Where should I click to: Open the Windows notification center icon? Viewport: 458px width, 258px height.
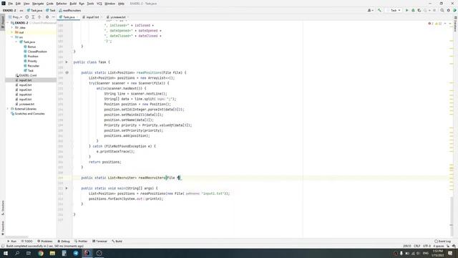point(450,253)
